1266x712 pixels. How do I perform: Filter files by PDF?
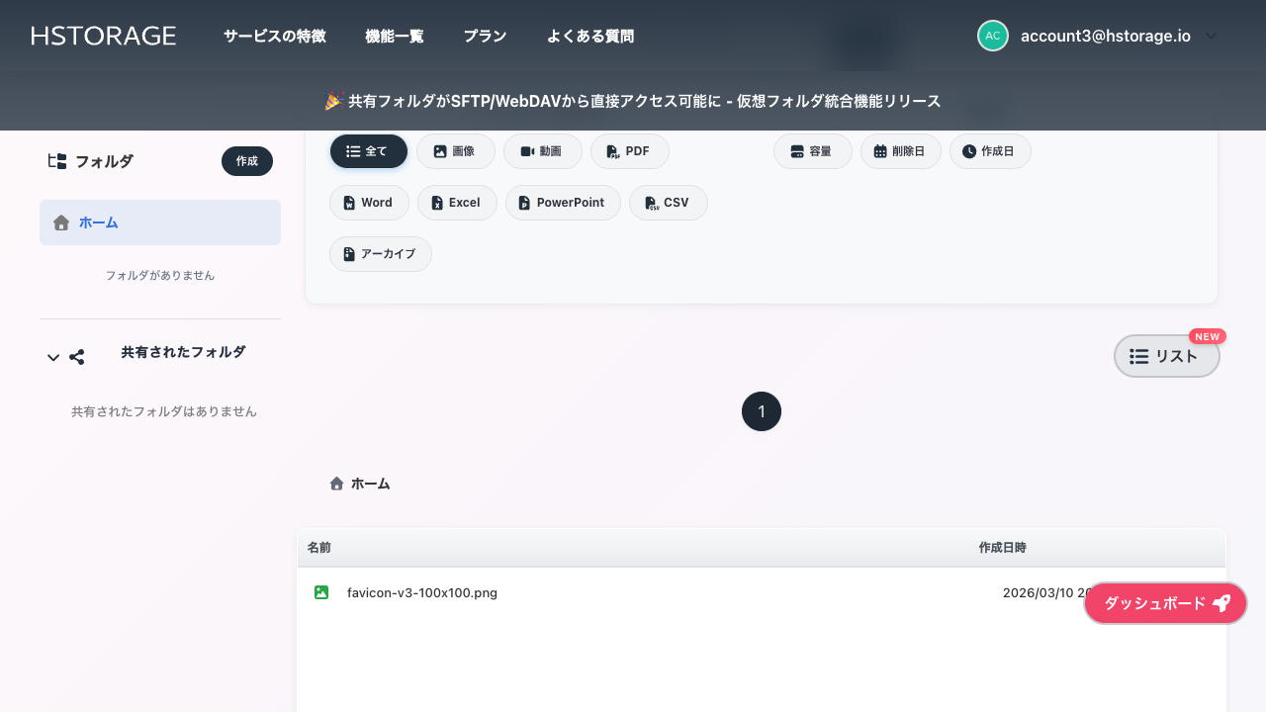click(630, 151)
